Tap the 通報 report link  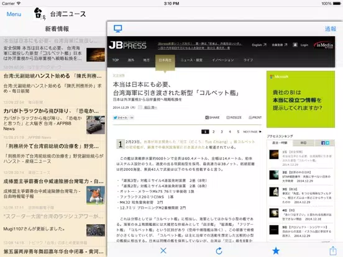click(x=331, y=29)
